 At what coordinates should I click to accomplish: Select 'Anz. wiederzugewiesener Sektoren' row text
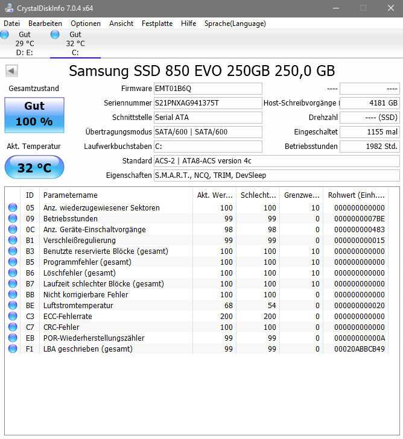click(x=101, y=207)
